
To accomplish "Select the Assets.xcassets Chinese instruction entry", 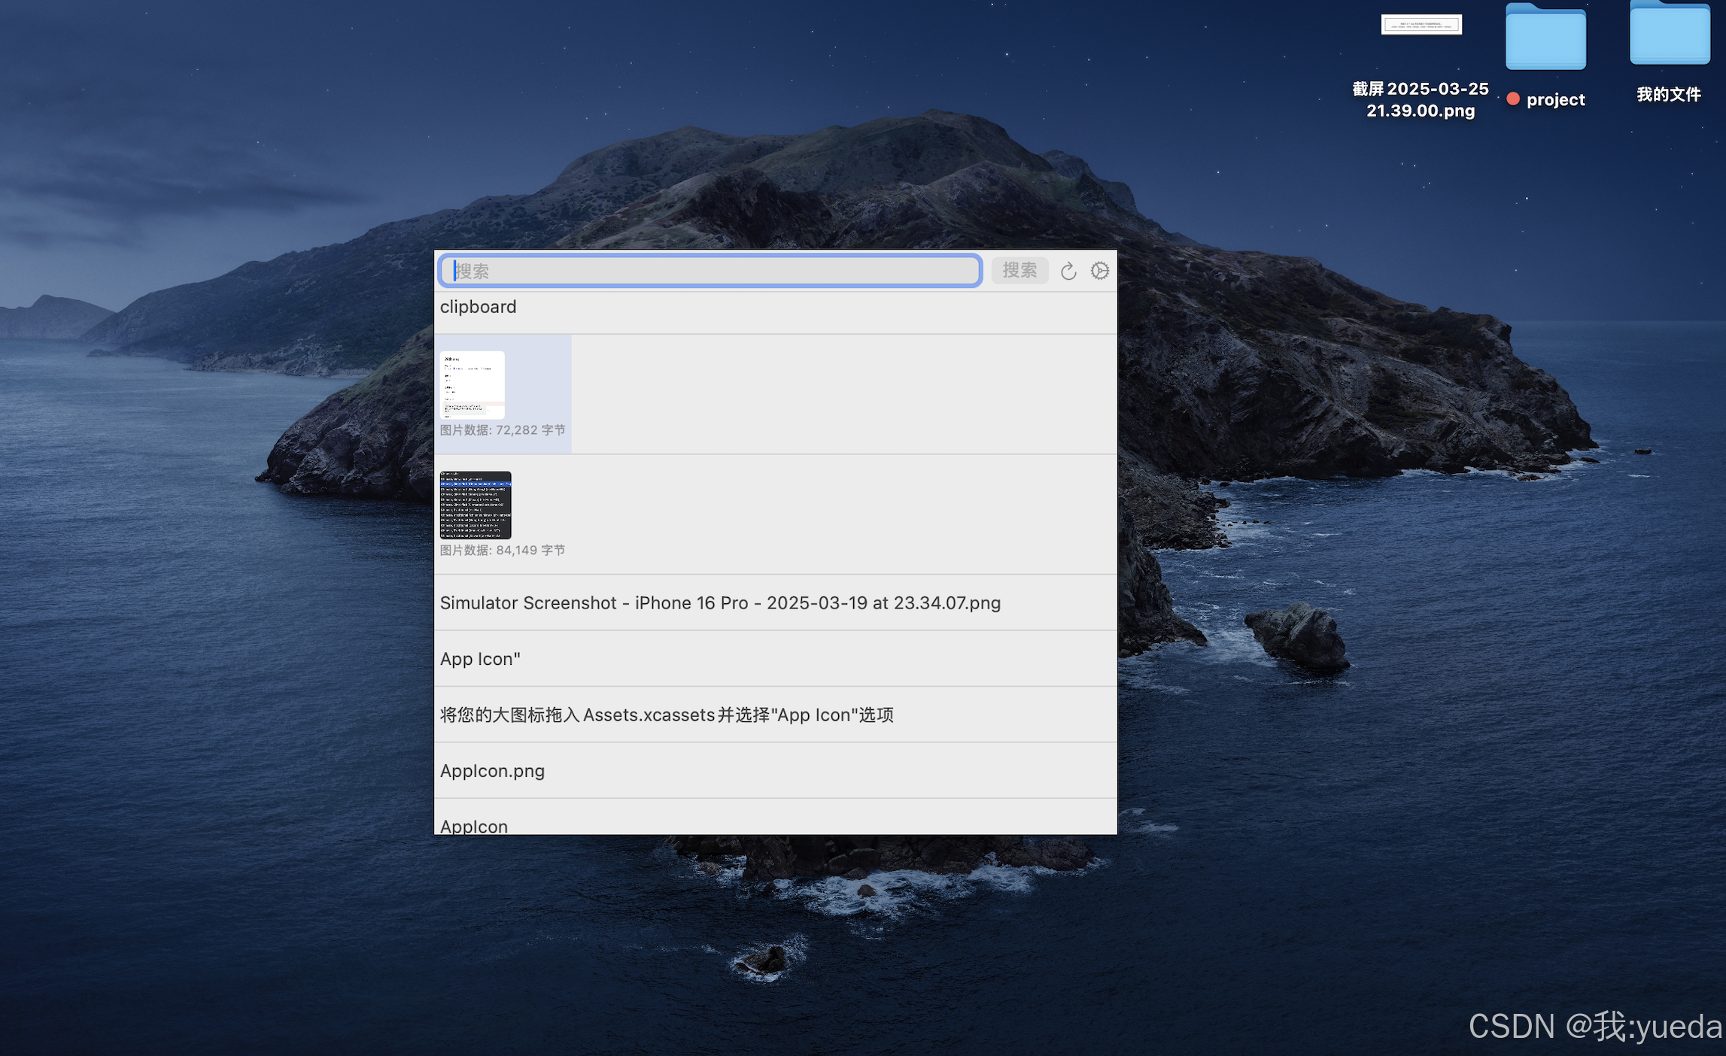I will tap(667, 715).
